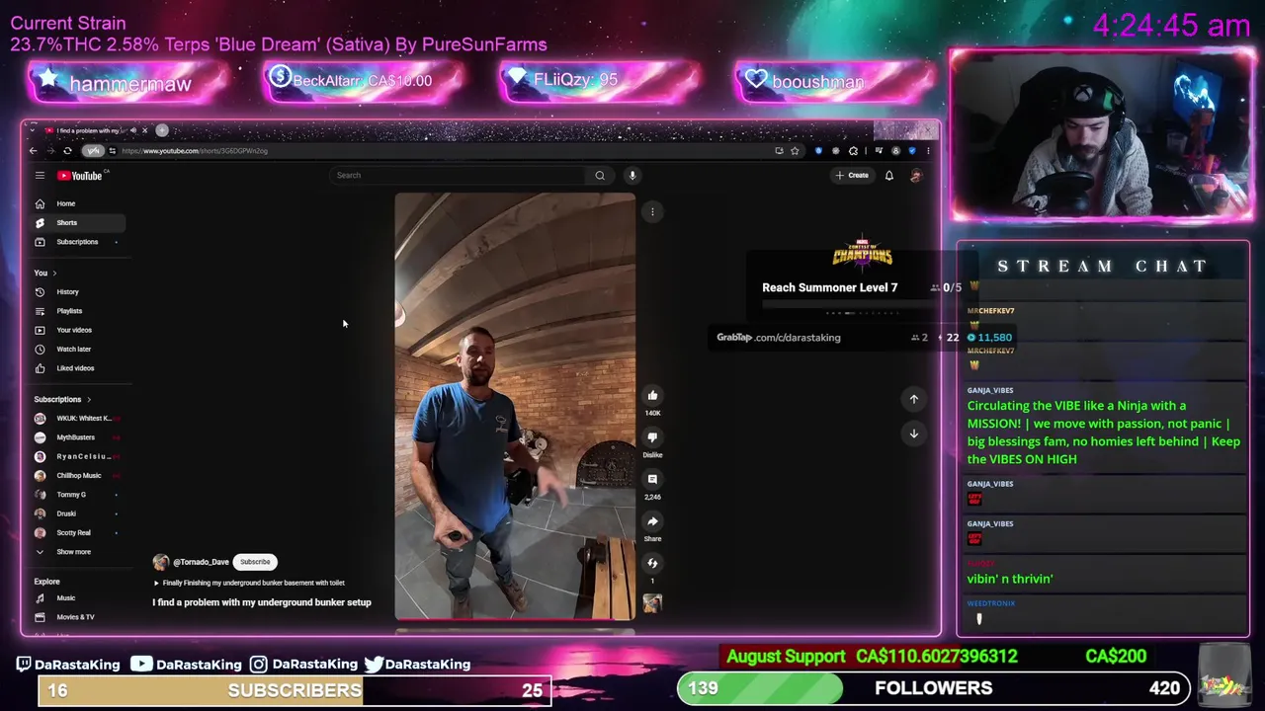Open the Short's three-dot options menu
Screen dimensions: 1265x711
(652, 211)
